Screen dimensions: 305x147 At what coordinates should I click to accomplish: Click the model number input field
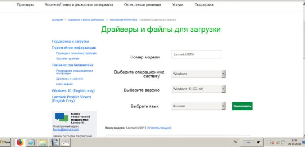(x=197, y=55)
